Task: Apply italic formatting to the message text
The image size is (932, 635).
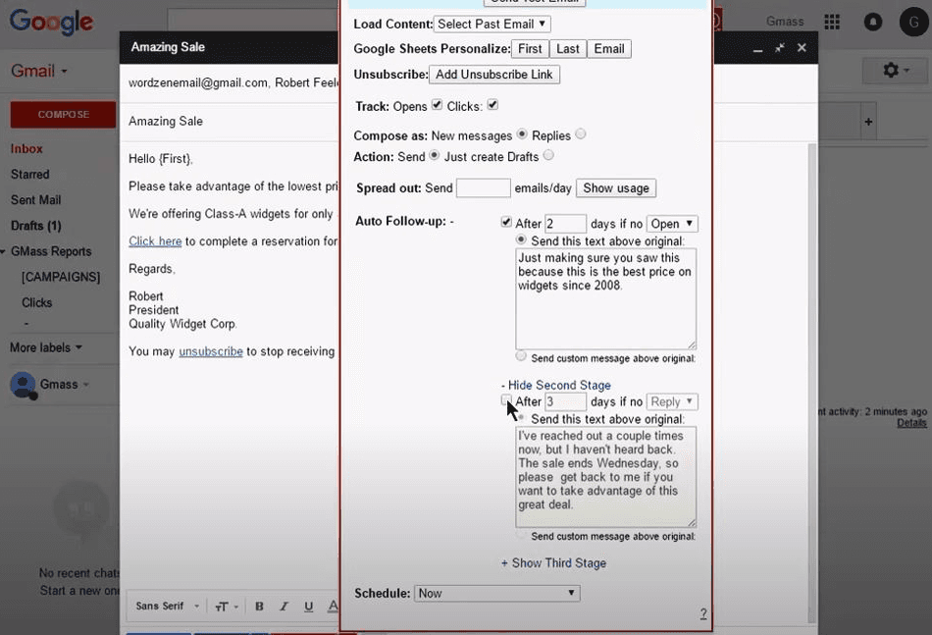Action: tap(283, 606)
